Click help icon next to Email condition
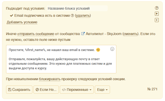 click(72, 15)
